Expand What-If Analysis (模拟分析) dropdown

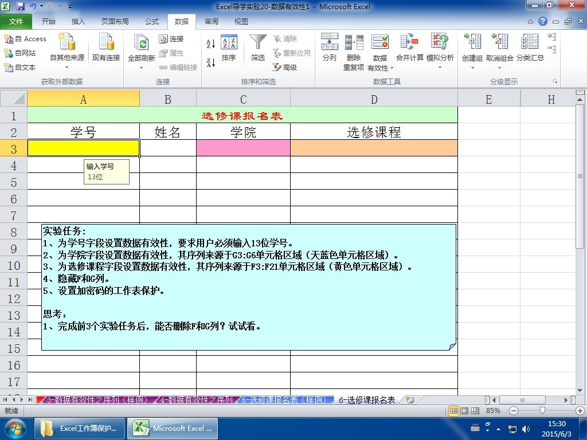[x=440, y=68]
